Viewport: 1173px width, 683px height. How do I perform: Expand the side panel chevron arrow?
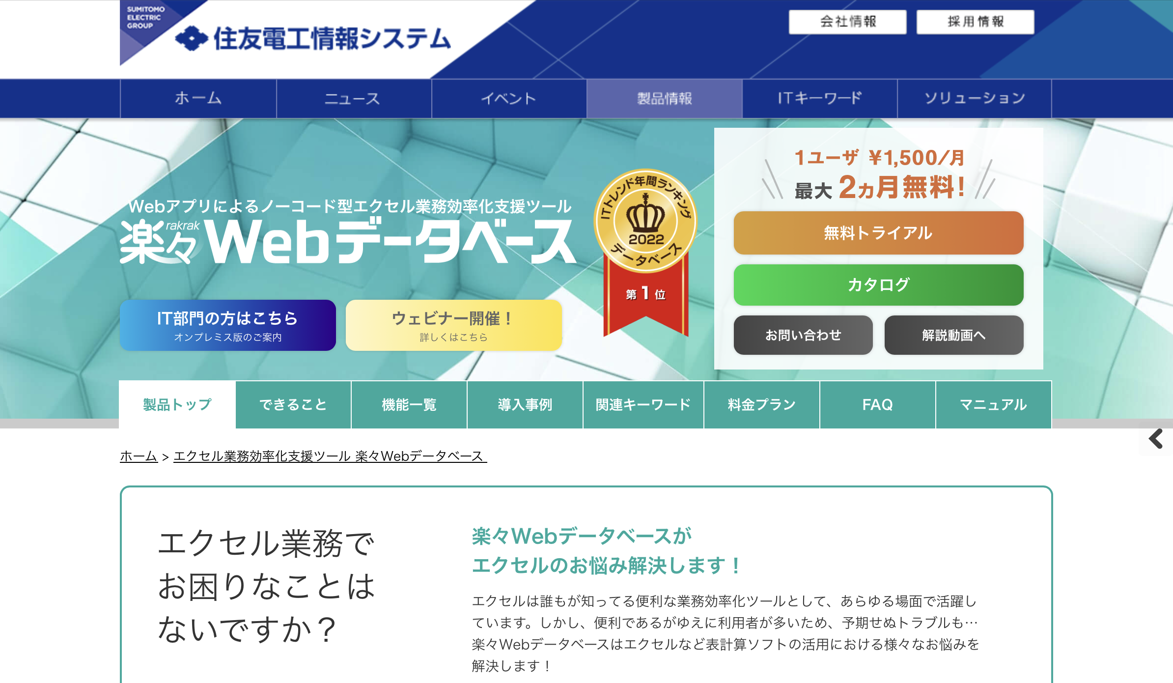(x=1156, y=439)
